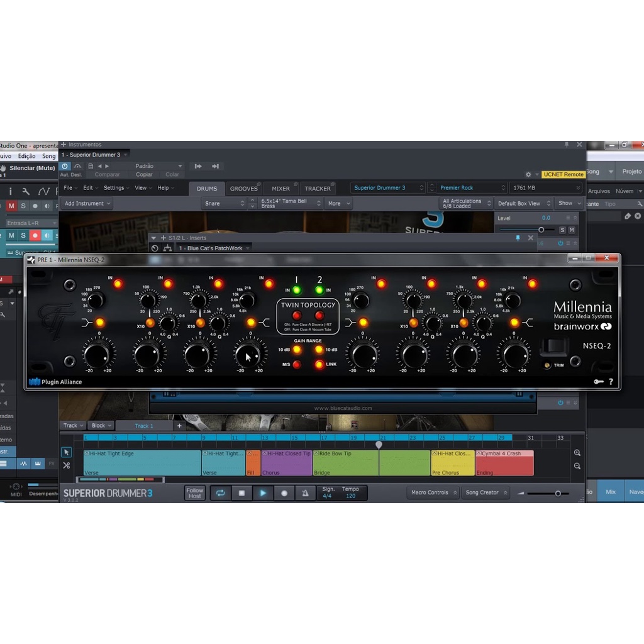Viewport: 644px width, 644px height.
Task: Click the Copiar button
Action: [x=144, y=175]
